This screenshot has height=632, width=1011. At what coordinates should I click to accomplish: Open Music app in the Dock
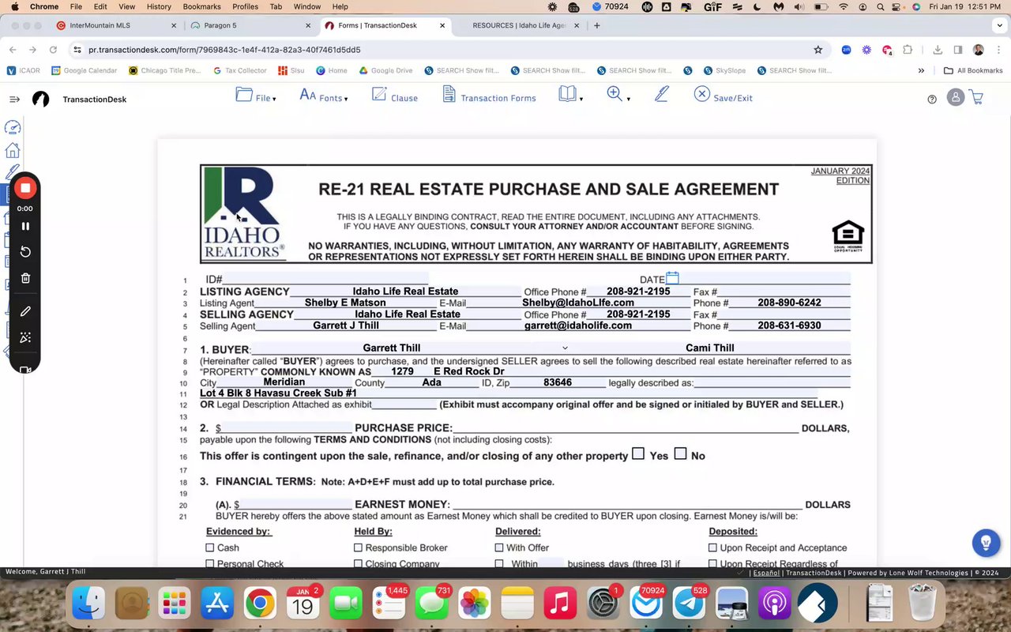tap(560, 604)
